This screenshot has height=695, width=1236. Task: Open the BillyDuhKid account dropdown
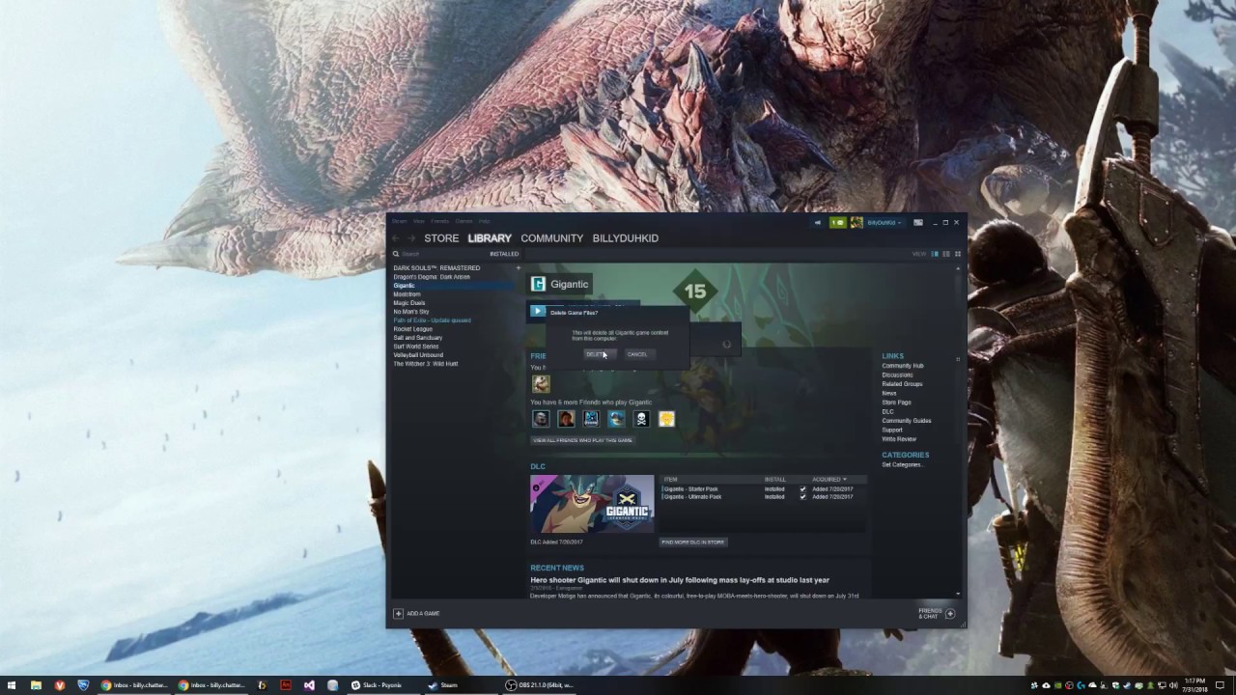point(885,223)
